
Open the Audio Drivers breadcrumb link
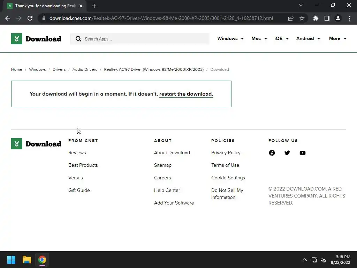(x=85, y=69)
